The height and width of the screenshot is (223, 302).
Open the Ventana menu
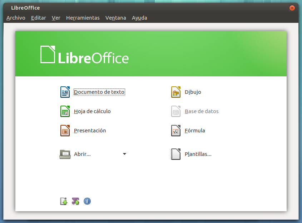click(116, 17)
